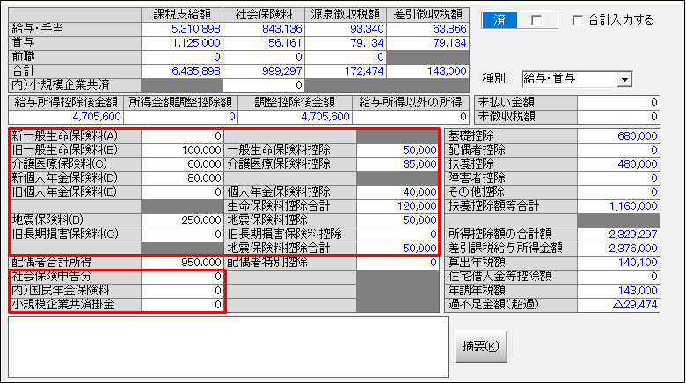Open the 種別 dropdown arrow

[x=624, y=80]
